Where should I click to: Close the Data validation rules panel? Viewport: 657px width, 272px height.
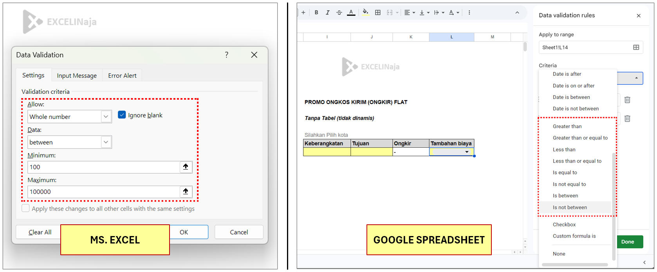point(639,16)
